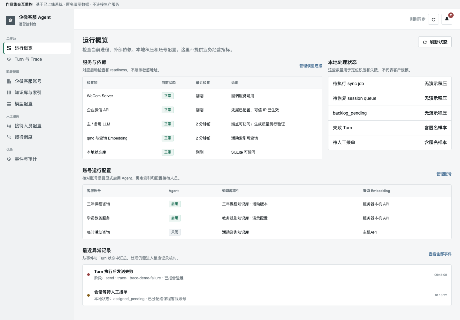The image size is (460, 320).
Task: Open the 会话等待人工接单 record
Action: pos(267,295)
